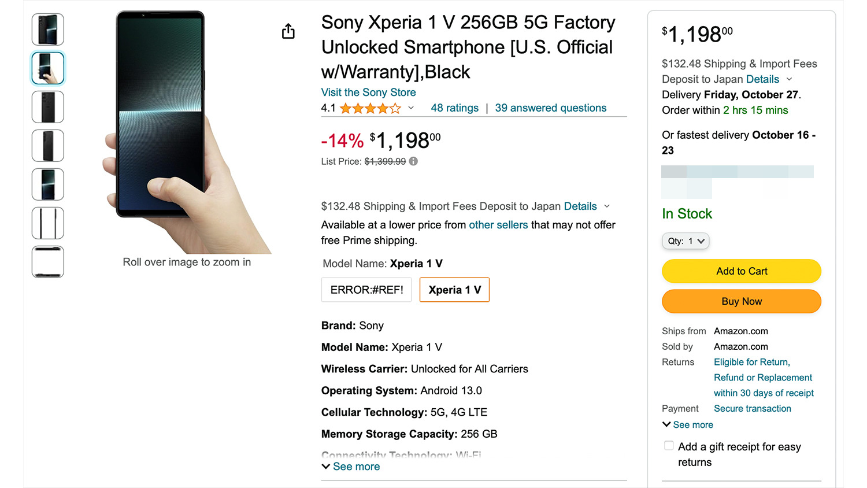Expand 'See more' under product specifications

pos(351,467)
